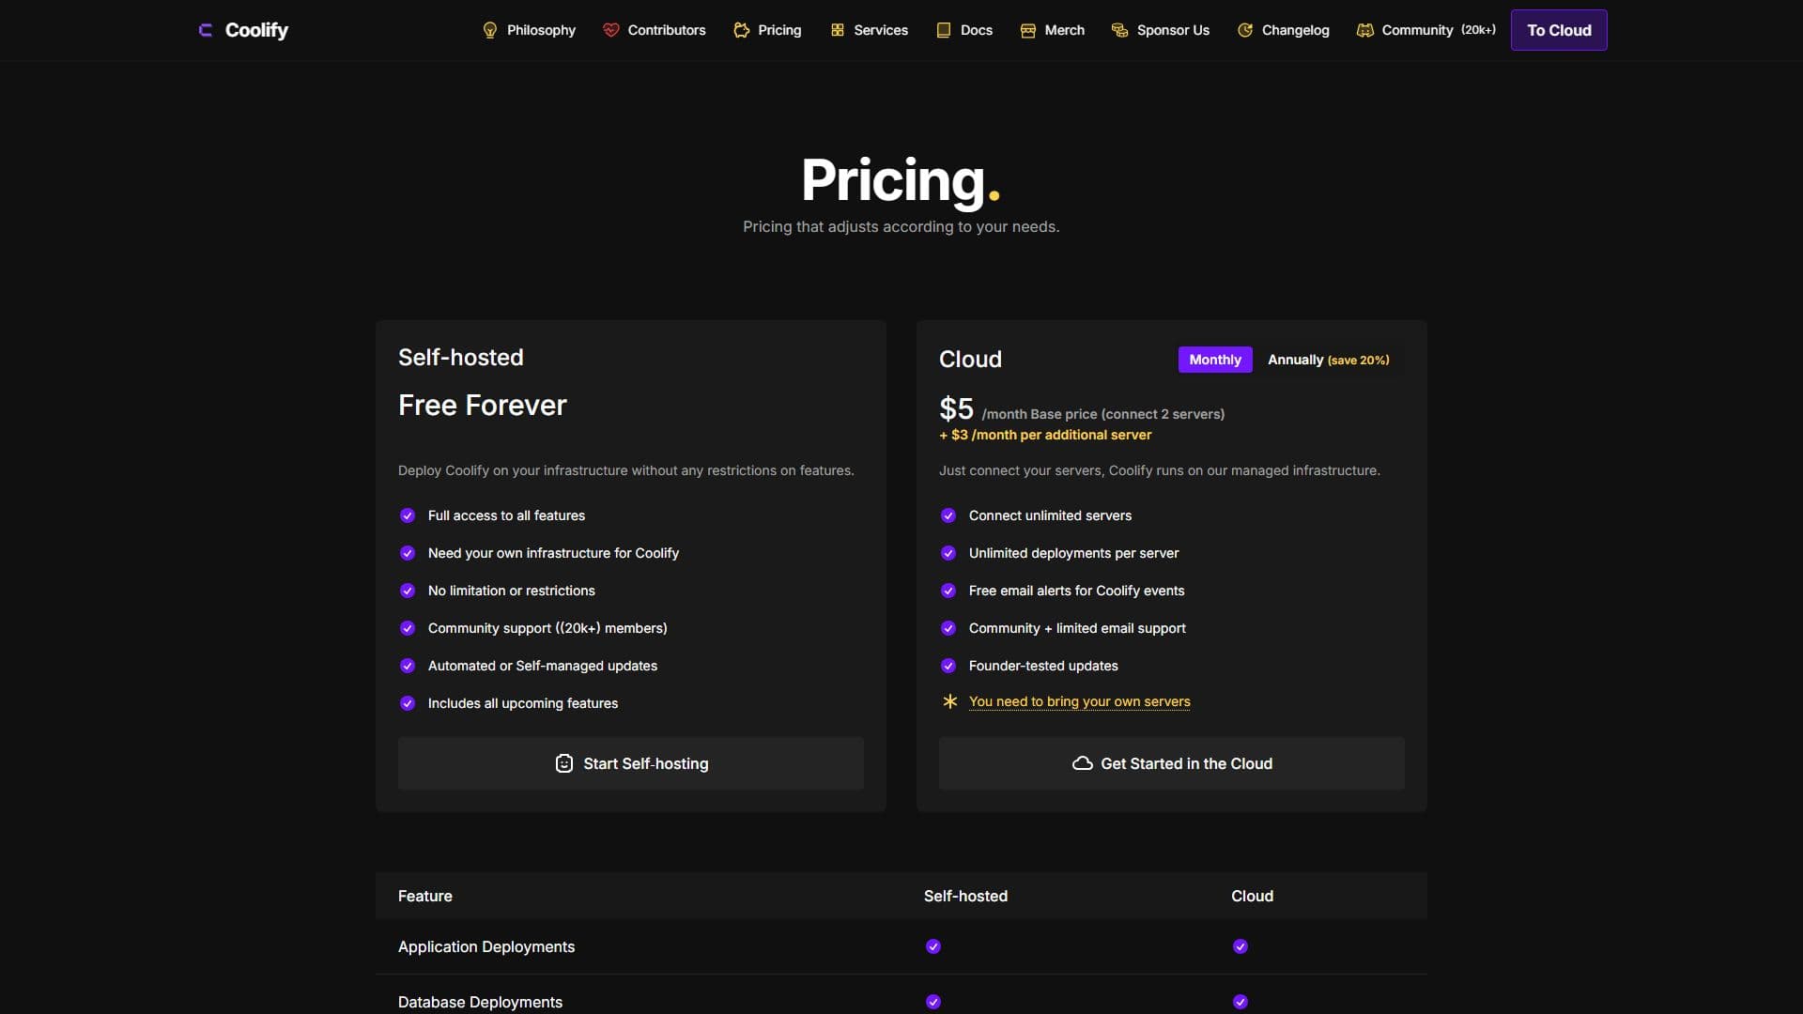This screenshot has width=1803, height=1014.
Task: Open the Community (20k+) nav link
Action: pyautogui.click(x=1426, y=30)
